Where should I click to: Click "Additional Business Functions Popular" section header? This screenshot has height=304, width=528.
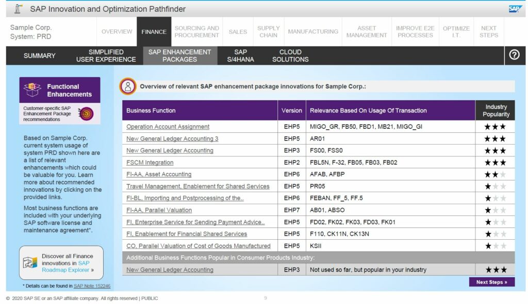tap(318, 258)
